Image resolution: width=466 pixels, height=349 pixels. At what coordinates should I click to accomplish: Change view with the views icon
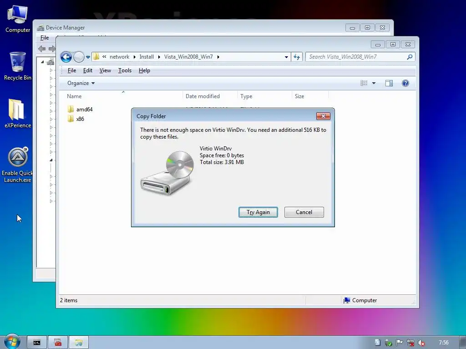(x=364, y=83)
